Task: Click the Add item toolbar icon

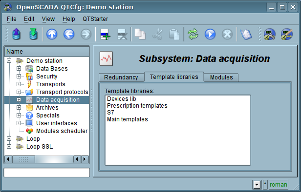Action: pyautogui.click(x=106, y=34)
